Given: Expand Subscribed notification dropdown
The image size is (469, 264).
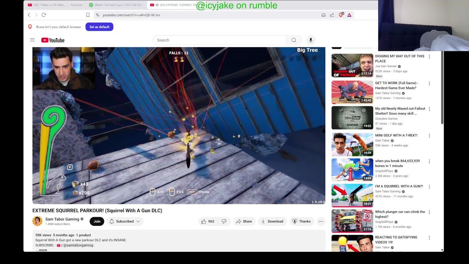Looking at the screenshot, I should pyautogui.click(x=125, y=221).
